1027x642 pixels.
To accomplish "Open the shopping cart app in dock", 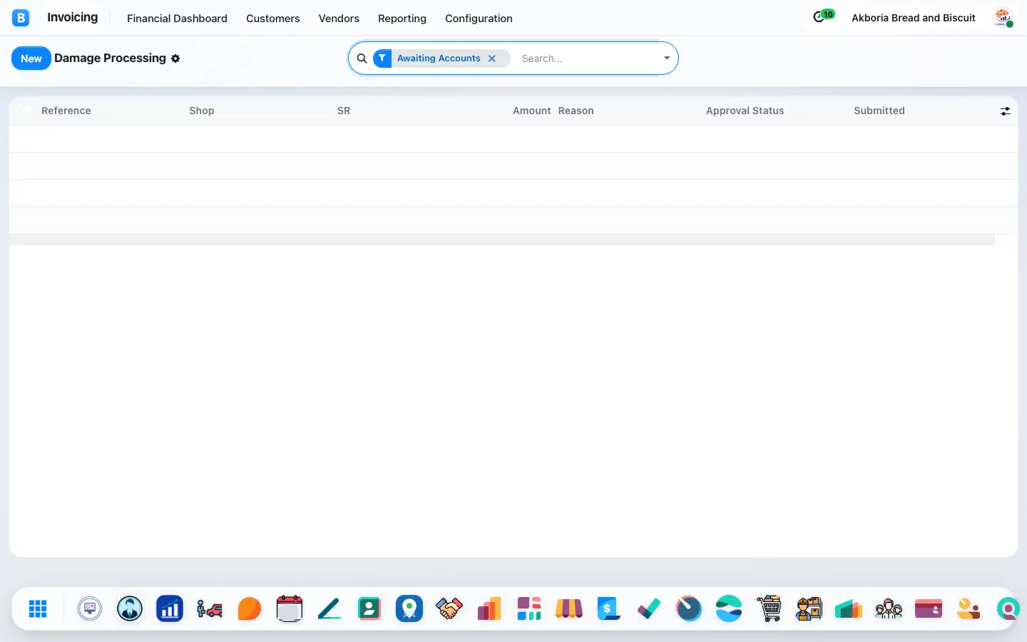I will click(x=769, y=608).
